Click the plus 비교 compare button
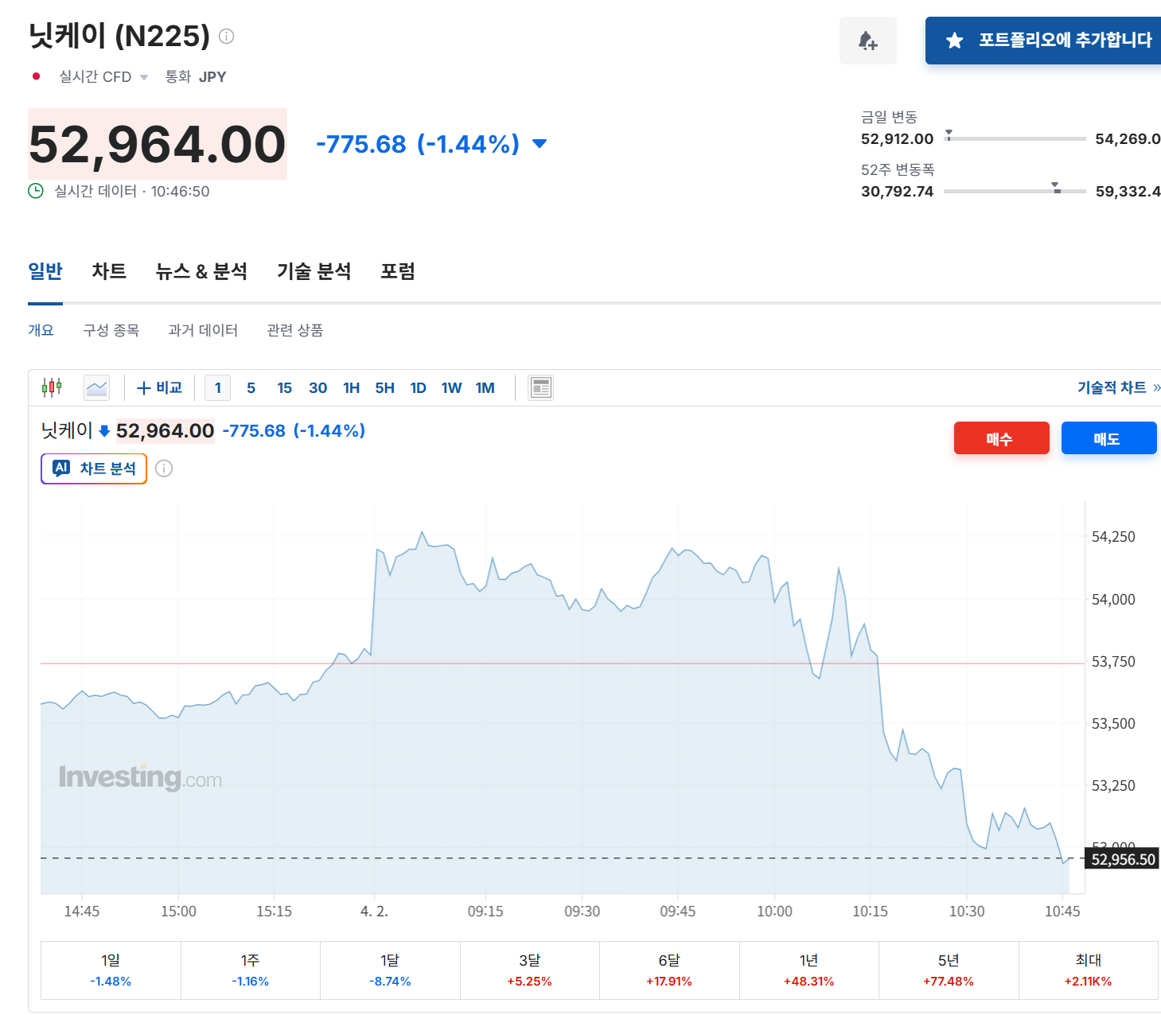This screenshot has height=1015, width=1161. point(160,387)
